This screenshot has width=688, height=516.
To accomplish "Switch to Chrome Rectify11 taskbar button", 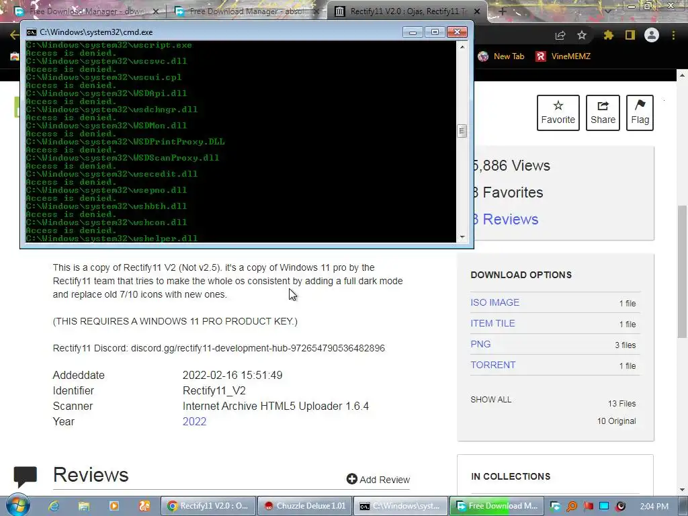I will [x=208, y=506].
